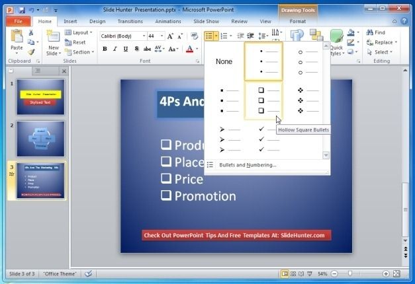Expand the Select dropdown
The width and height of the screenshot is (415, 284).
pos(379,52)
